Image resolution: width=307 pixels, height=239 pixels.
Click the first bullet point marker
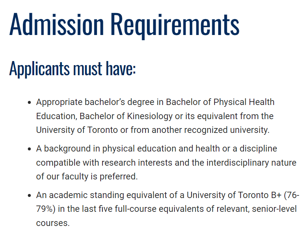29,102
